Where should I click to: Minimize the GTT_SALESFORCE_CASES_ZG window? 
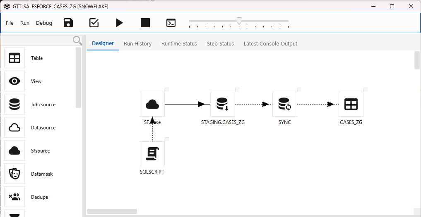(373, 7)
